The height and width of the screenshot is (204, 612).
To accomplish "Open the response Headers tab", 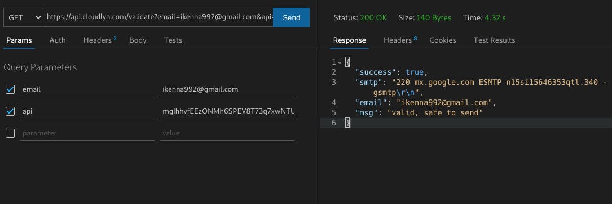I will coord(400,40).
